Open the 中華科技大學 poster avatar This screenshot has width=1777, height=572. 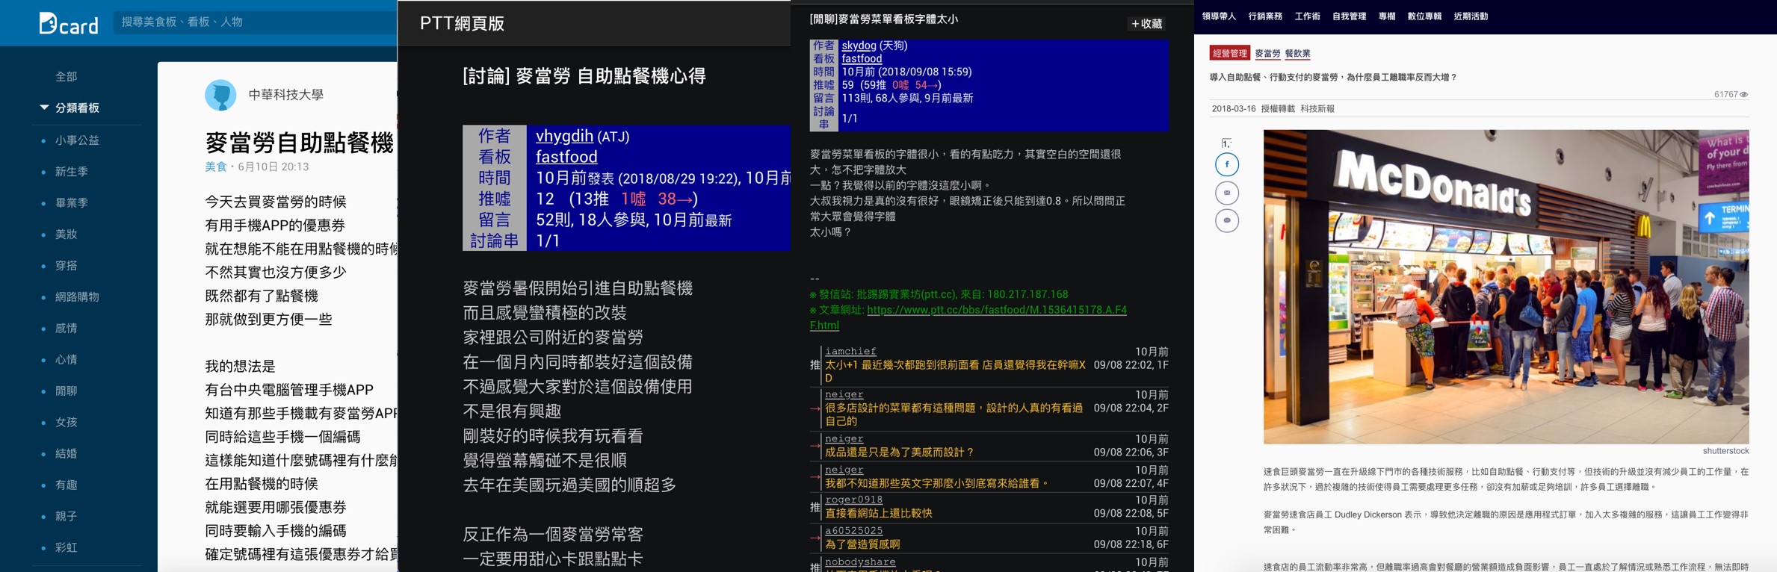pyautogui.click(x=220, y=95)
